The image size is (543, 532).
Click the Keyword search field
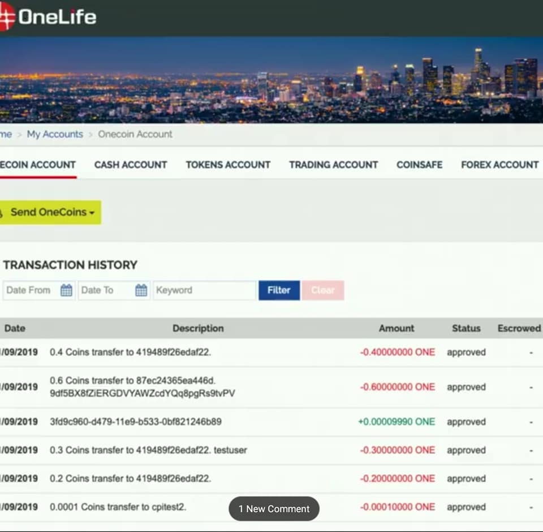tap(205, 290)
